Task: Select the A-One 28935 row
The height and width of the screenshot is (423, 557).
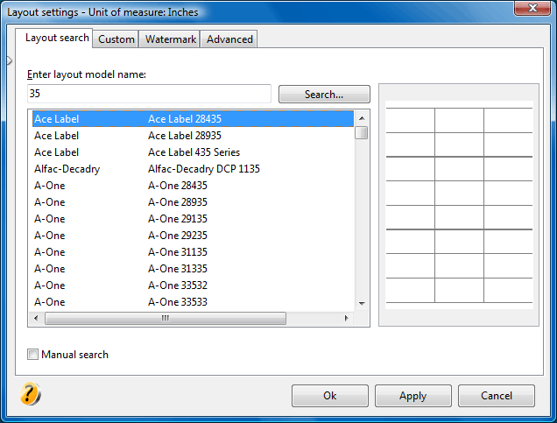Action: pyautogui.click(x=193, y=202)
